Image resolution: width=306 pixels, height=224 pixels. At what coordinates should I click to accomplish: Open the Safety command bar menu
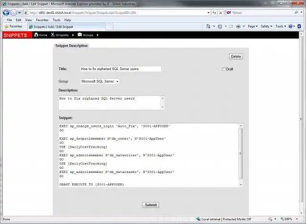266,26
